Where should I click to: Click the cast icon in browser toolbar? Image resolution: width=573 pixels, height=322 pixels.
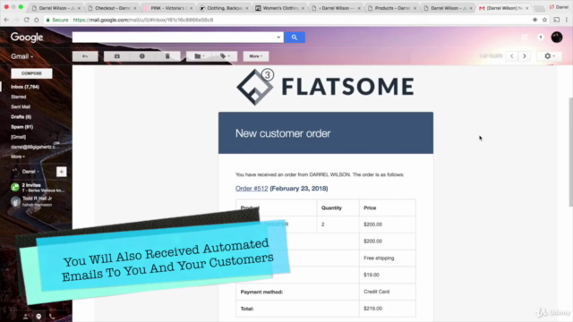click(556, 20)
